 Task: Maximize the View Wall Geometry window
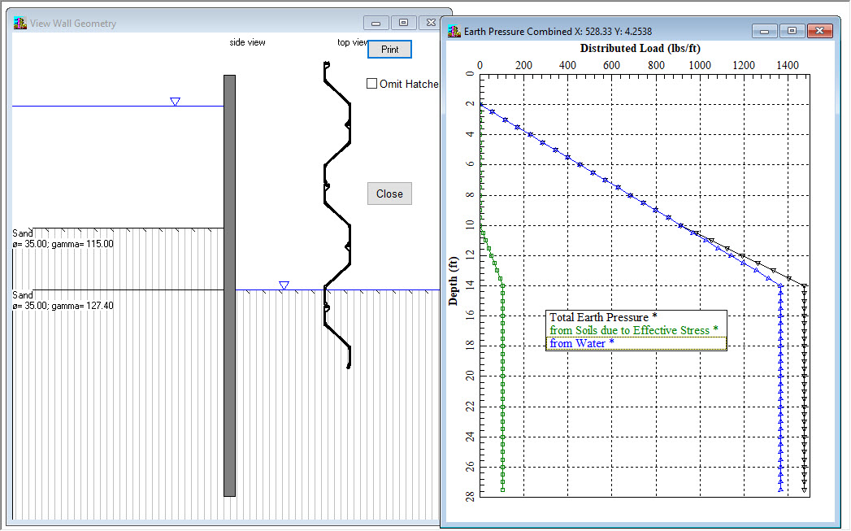click(x=403, y=22)
